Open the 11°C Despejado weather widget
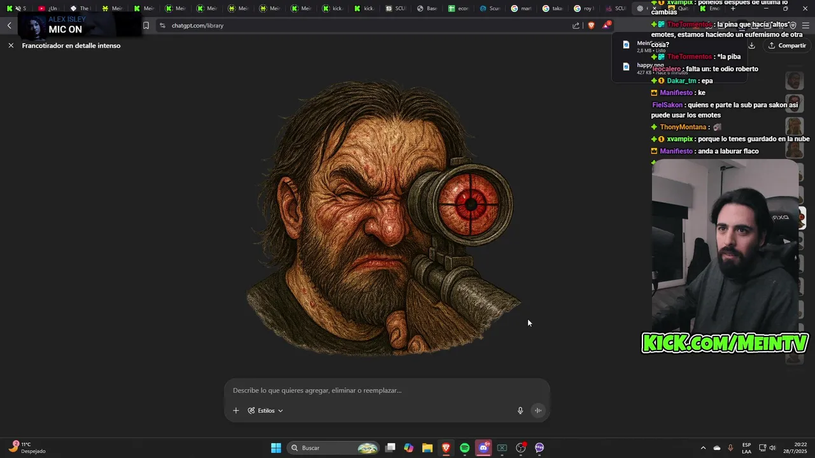 (27, 448)
